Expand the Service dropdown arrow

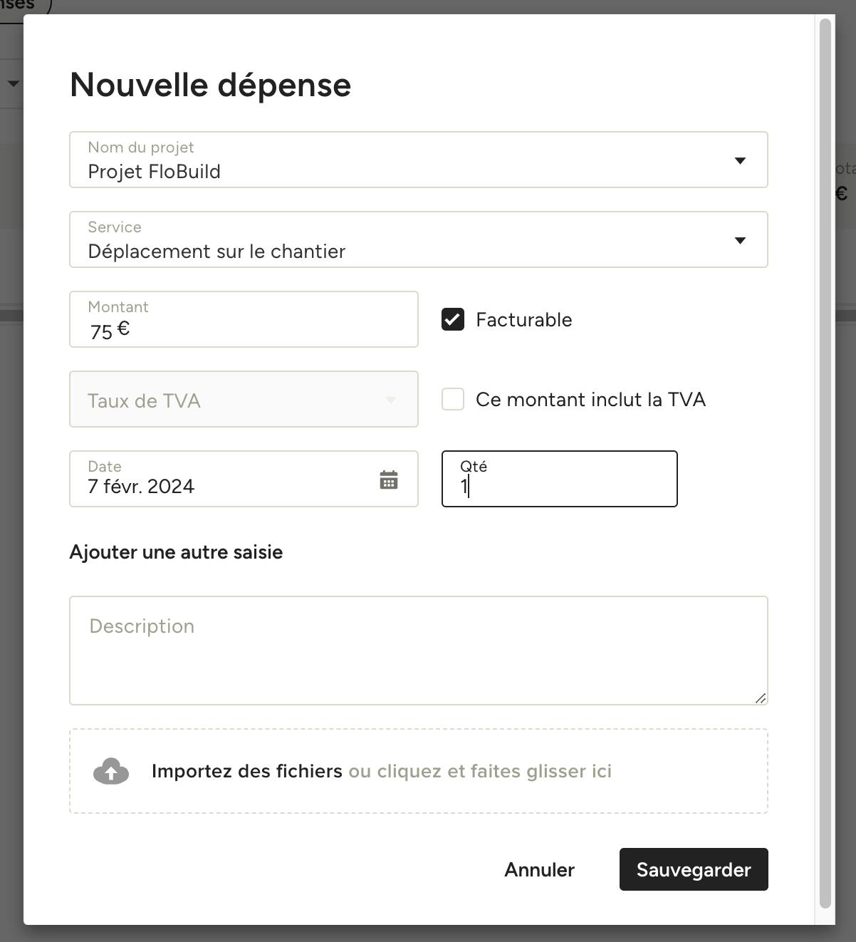pyautogui.click(x=740, y=240)
